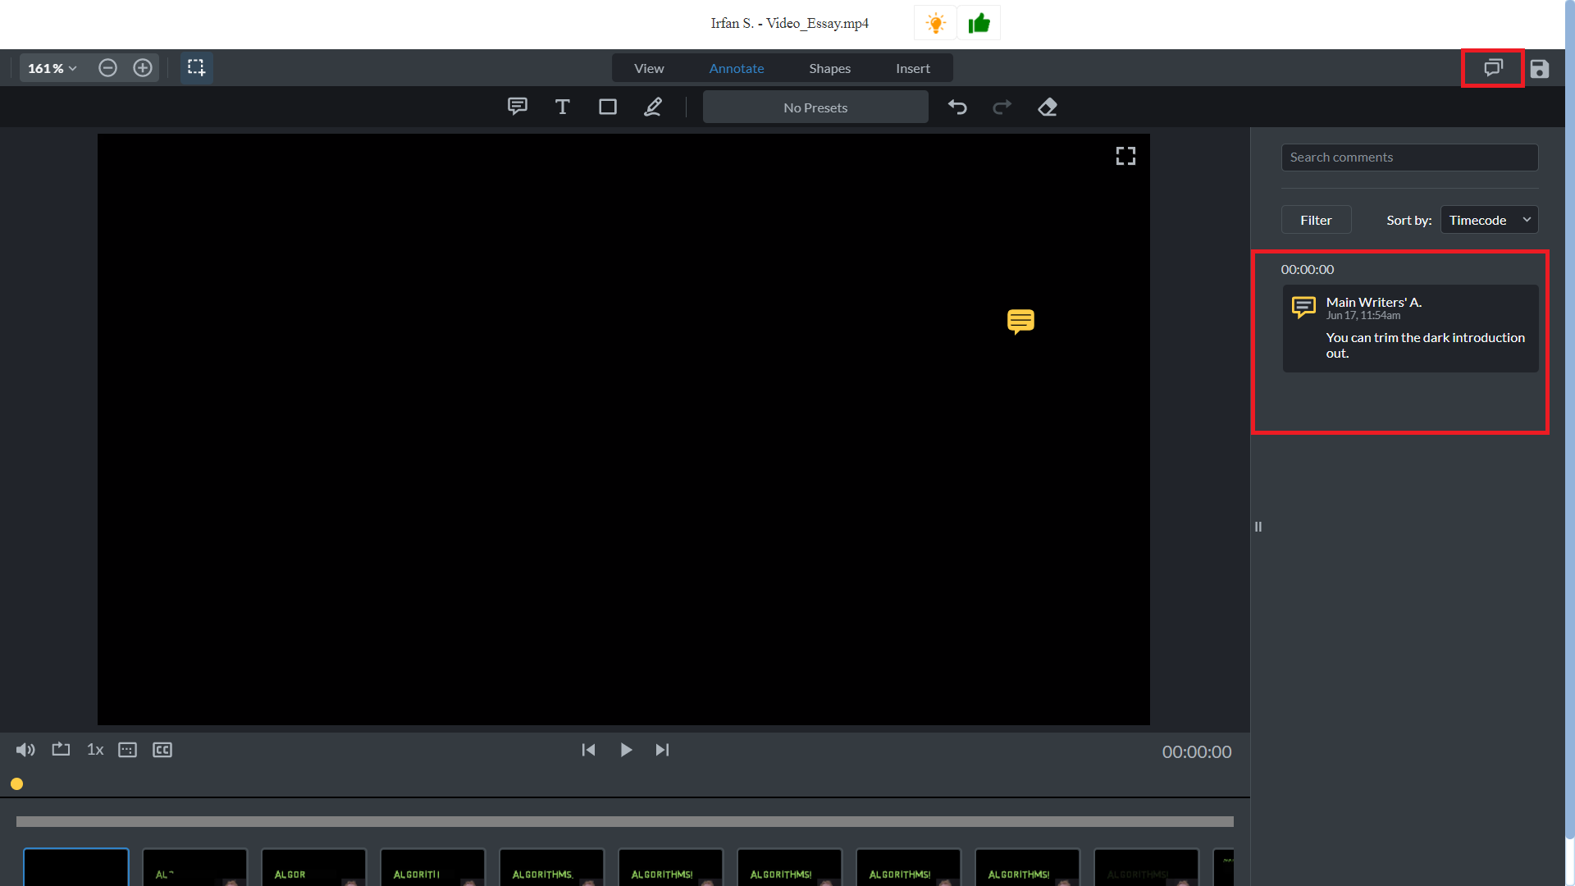This screenshot has height=886, width=1575.
Task: Select the marquee zoom tool
Action: click(x=196, y=68)
